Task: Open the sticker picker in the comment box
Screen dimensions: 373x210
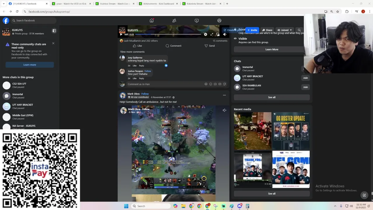Action: click(x=224, y=84)
